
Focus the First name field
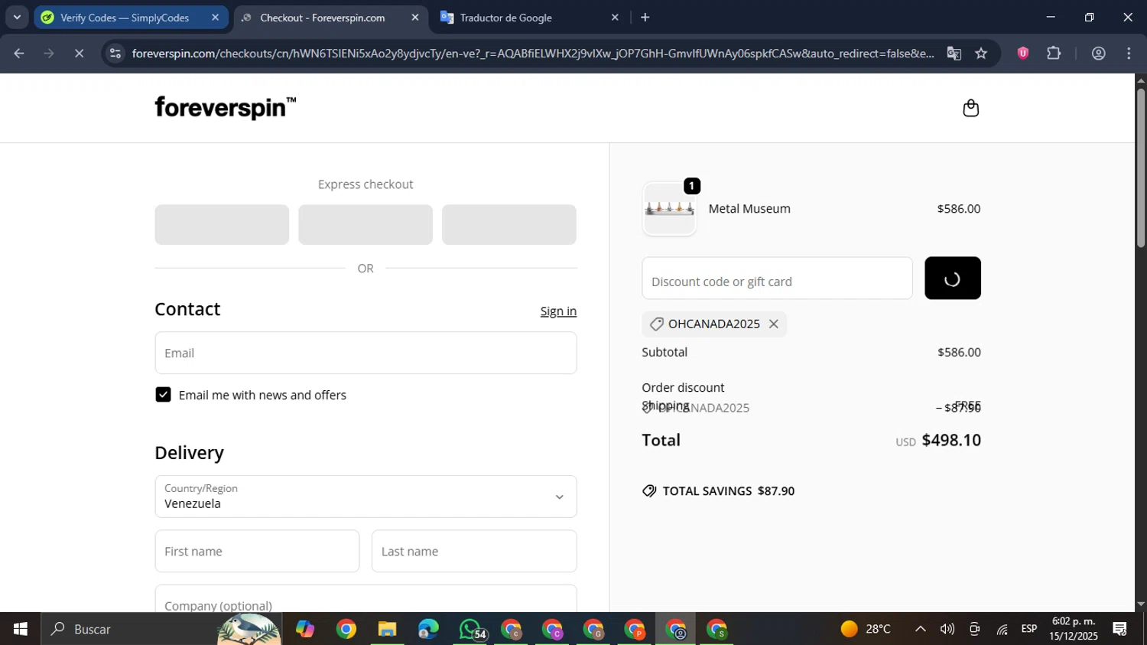257,551
